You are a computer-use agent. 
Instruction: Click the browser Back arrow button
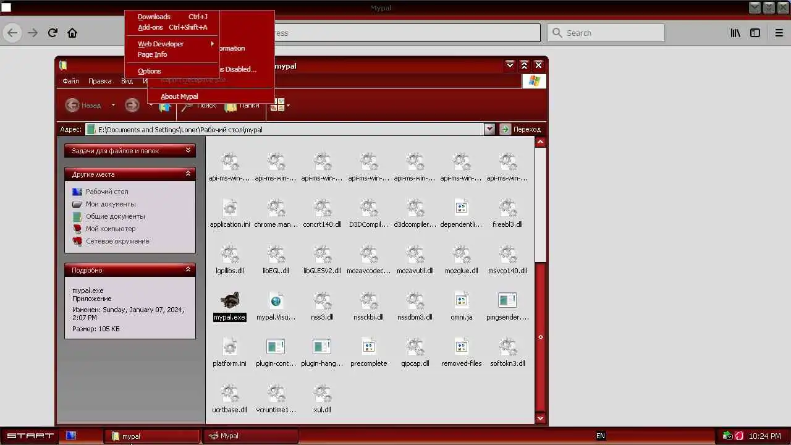12,33
